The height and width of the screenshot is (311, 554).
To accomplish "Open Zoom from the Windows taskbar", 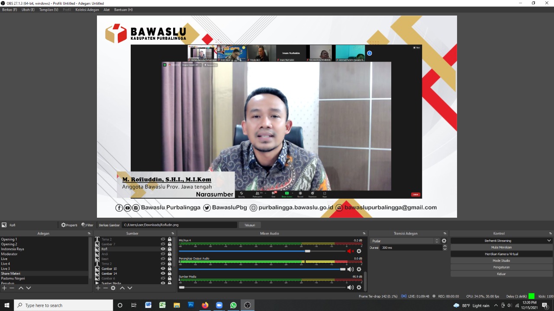I will coord(219,305).
